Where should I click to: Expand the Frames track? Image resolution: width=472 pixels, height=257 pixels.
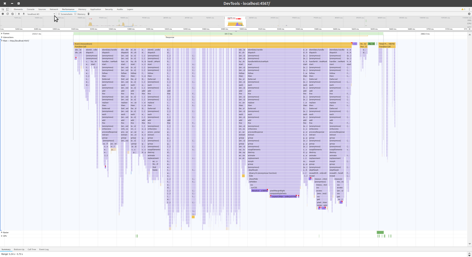(x=2, y=34)
